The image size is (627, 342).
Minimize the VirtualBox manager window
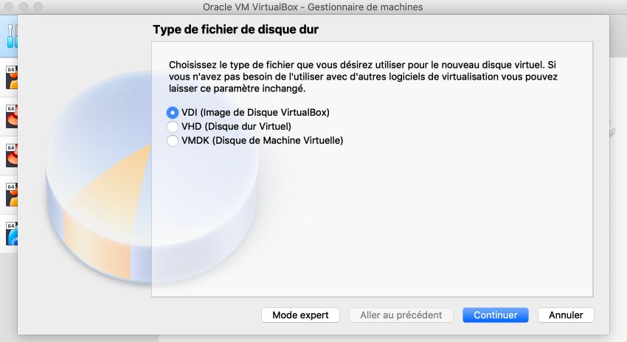[24, 7]
